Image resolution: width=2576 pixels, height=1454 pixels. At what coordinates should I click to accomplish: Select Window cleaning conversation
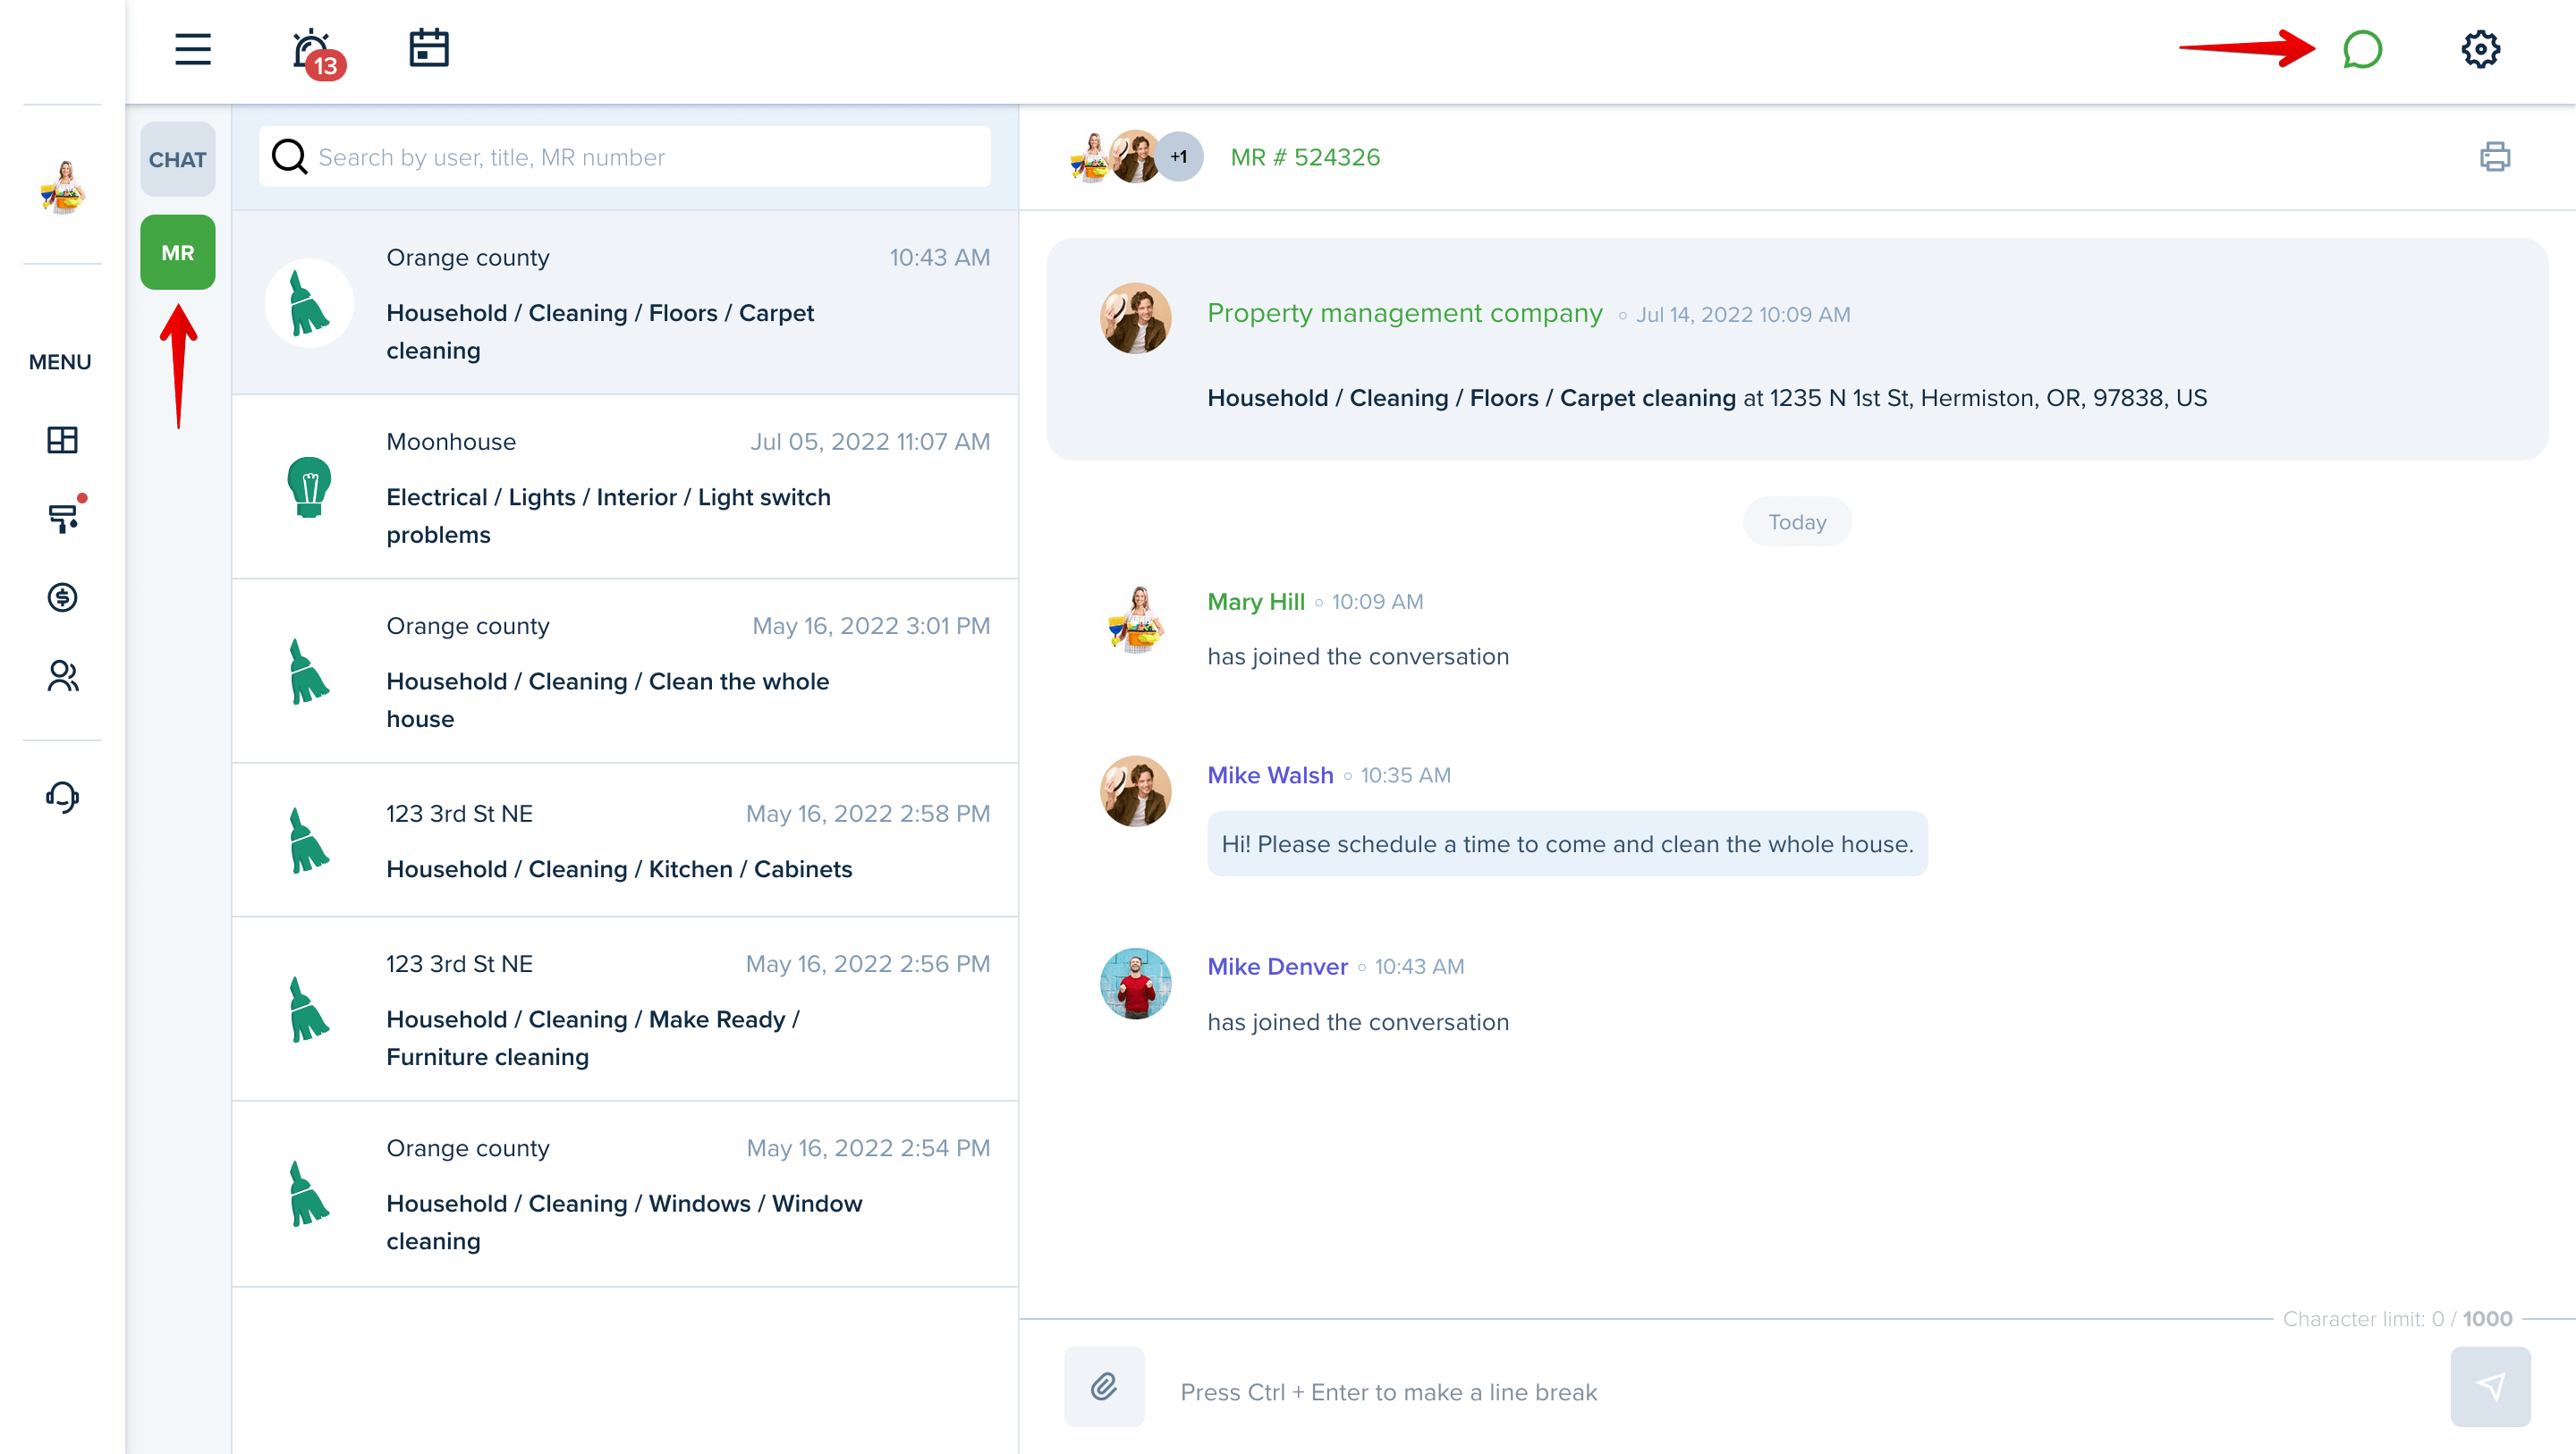(625, 1194)
